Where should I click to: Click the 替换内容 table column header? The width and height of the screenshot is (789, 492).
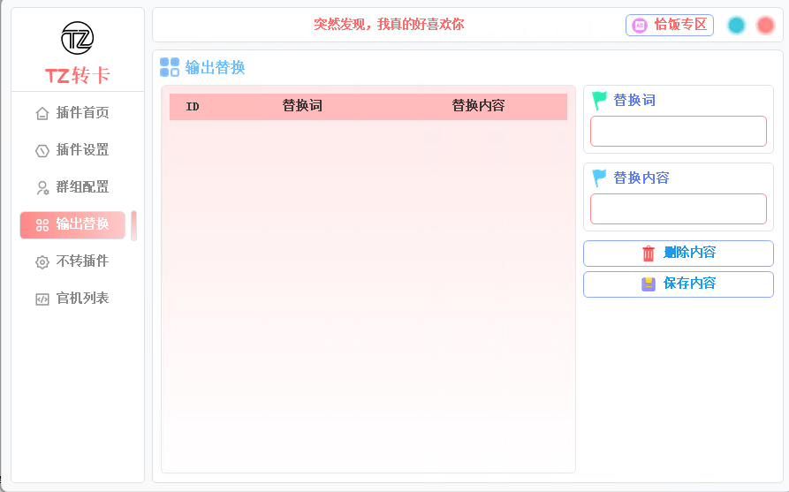478,106
